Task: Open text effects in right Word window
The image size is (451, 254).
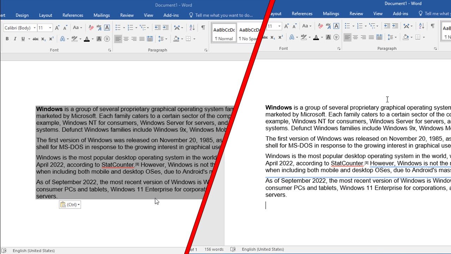Action: pyautogui.click(x=292, y=37)
